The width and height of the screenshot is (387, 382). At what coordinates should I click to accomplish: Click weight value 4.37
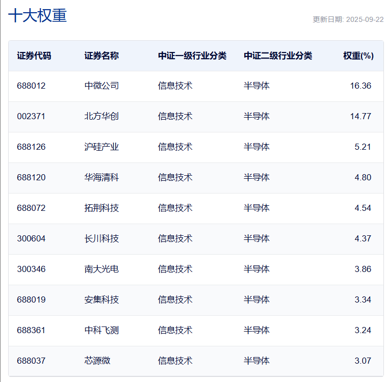pyautogui.click(x=363, y=239)
